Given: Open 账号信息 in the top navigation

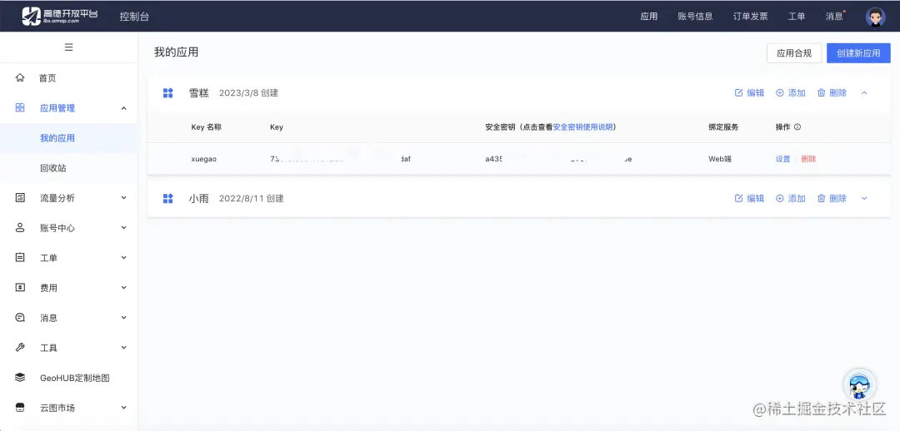Looking at the screenshot, I should point(695,17).
